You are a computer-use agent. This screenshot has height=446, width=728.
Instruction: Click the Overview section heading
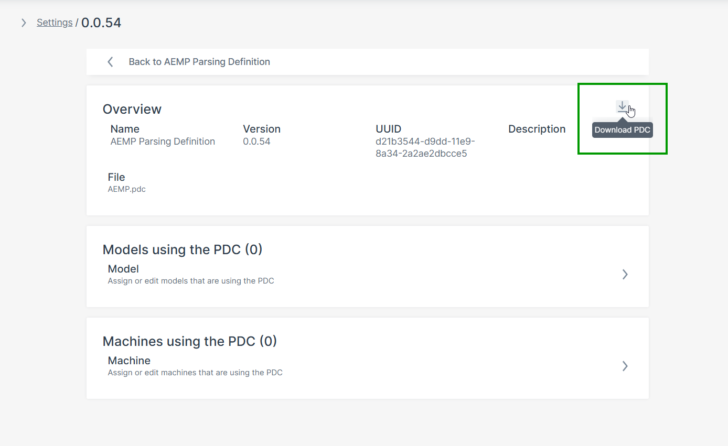tap(132, 109)
